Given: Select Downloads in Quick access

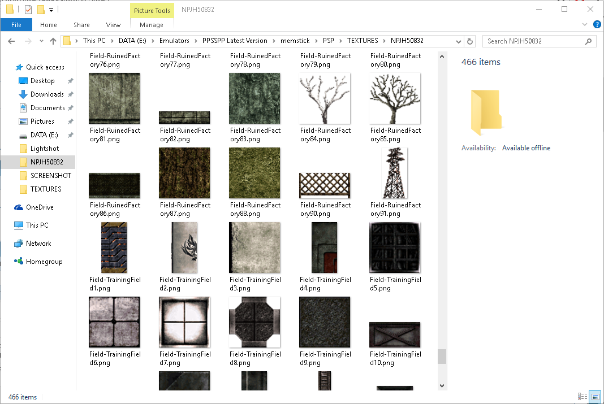Looking at the screenshot, I should click(46, 94).
